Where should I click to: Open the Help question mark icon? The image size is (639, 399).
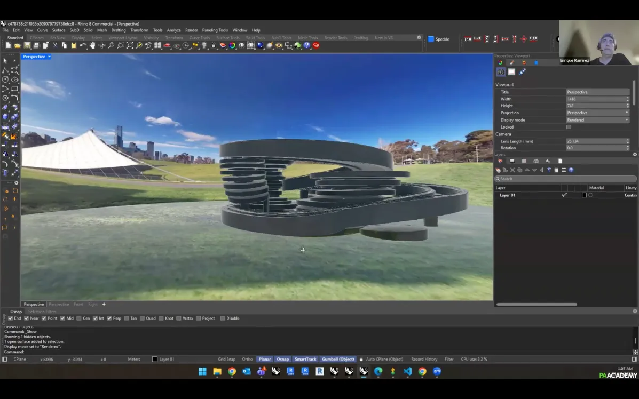(307, 46)
